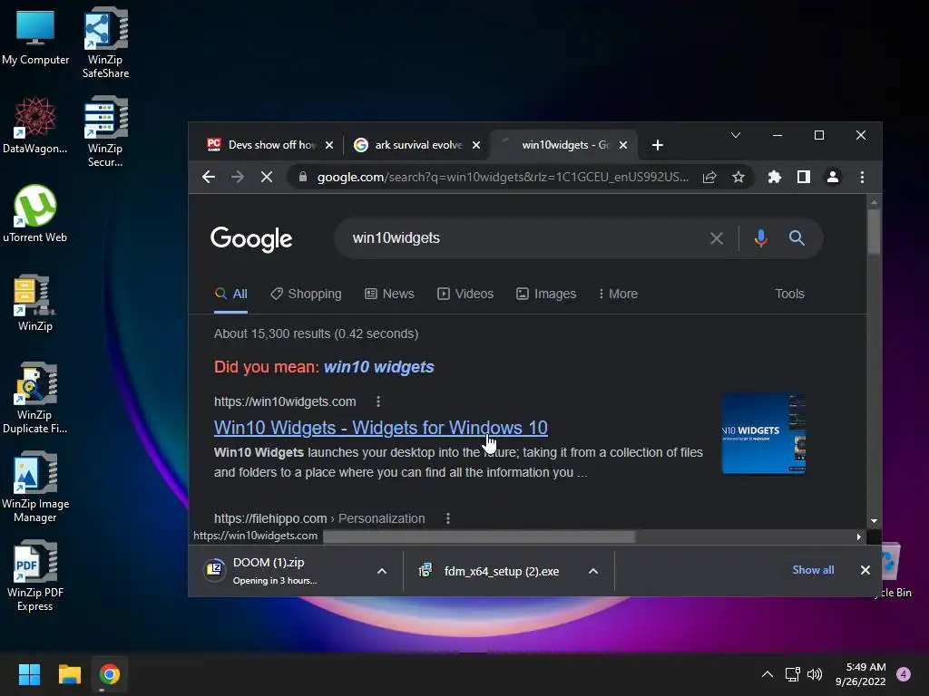Show hidden system tray icons

pyautogui.click(x=768, y=674)
